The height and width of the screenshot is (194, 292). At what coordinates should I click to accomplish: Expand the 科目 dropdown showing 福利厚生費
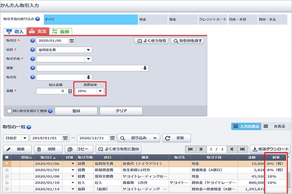click(x=88, y=50)
